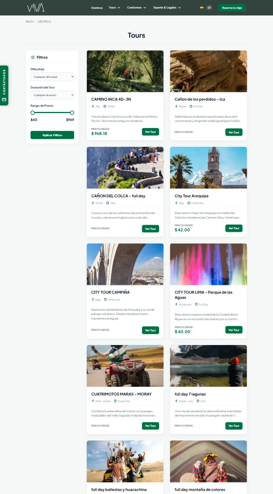
Task: Click the $40.00 price text
Action: coord(183,332)
